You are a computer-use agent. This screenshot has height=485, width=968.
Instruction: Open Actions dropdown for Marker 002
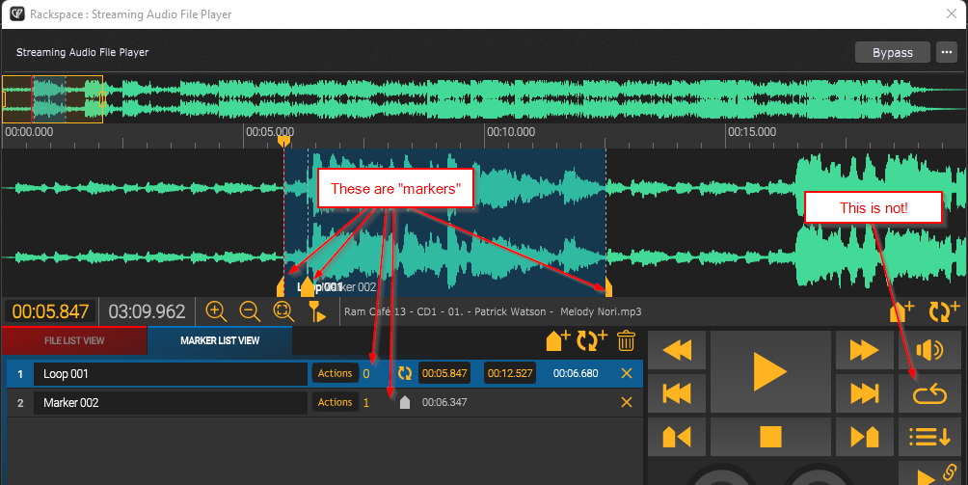coord(335,402)
